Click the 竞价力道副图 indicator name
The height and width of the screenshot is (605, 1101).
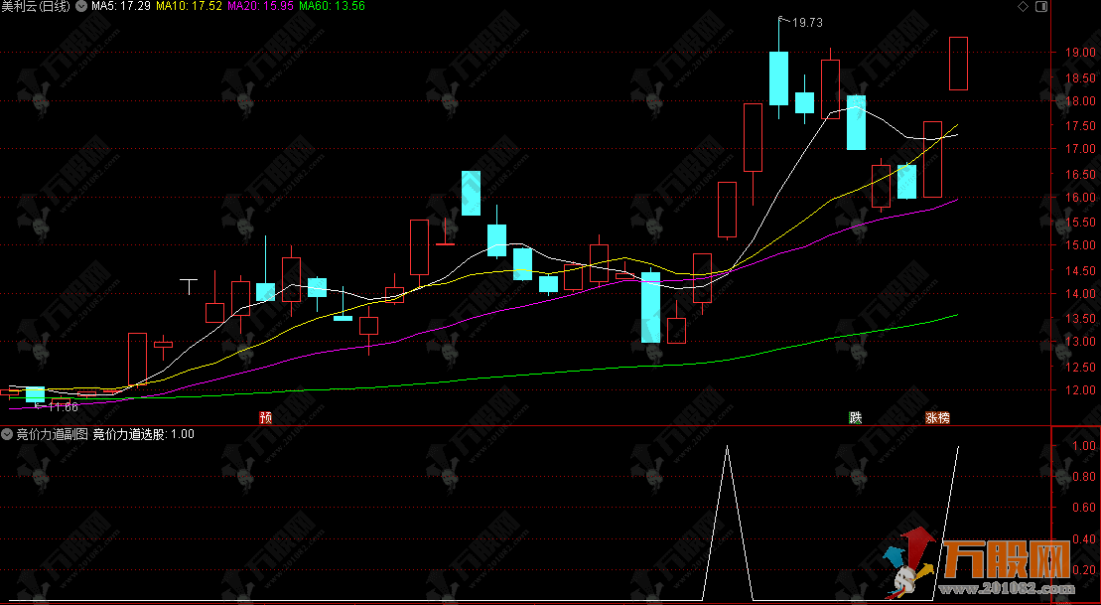52,434
